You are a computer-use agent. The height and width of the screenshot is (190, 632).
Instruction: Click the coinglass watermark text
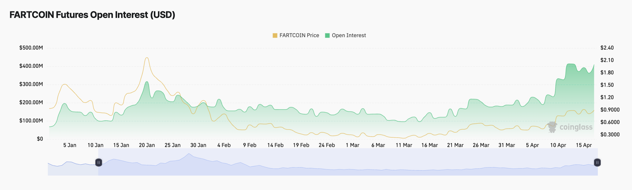576,127
